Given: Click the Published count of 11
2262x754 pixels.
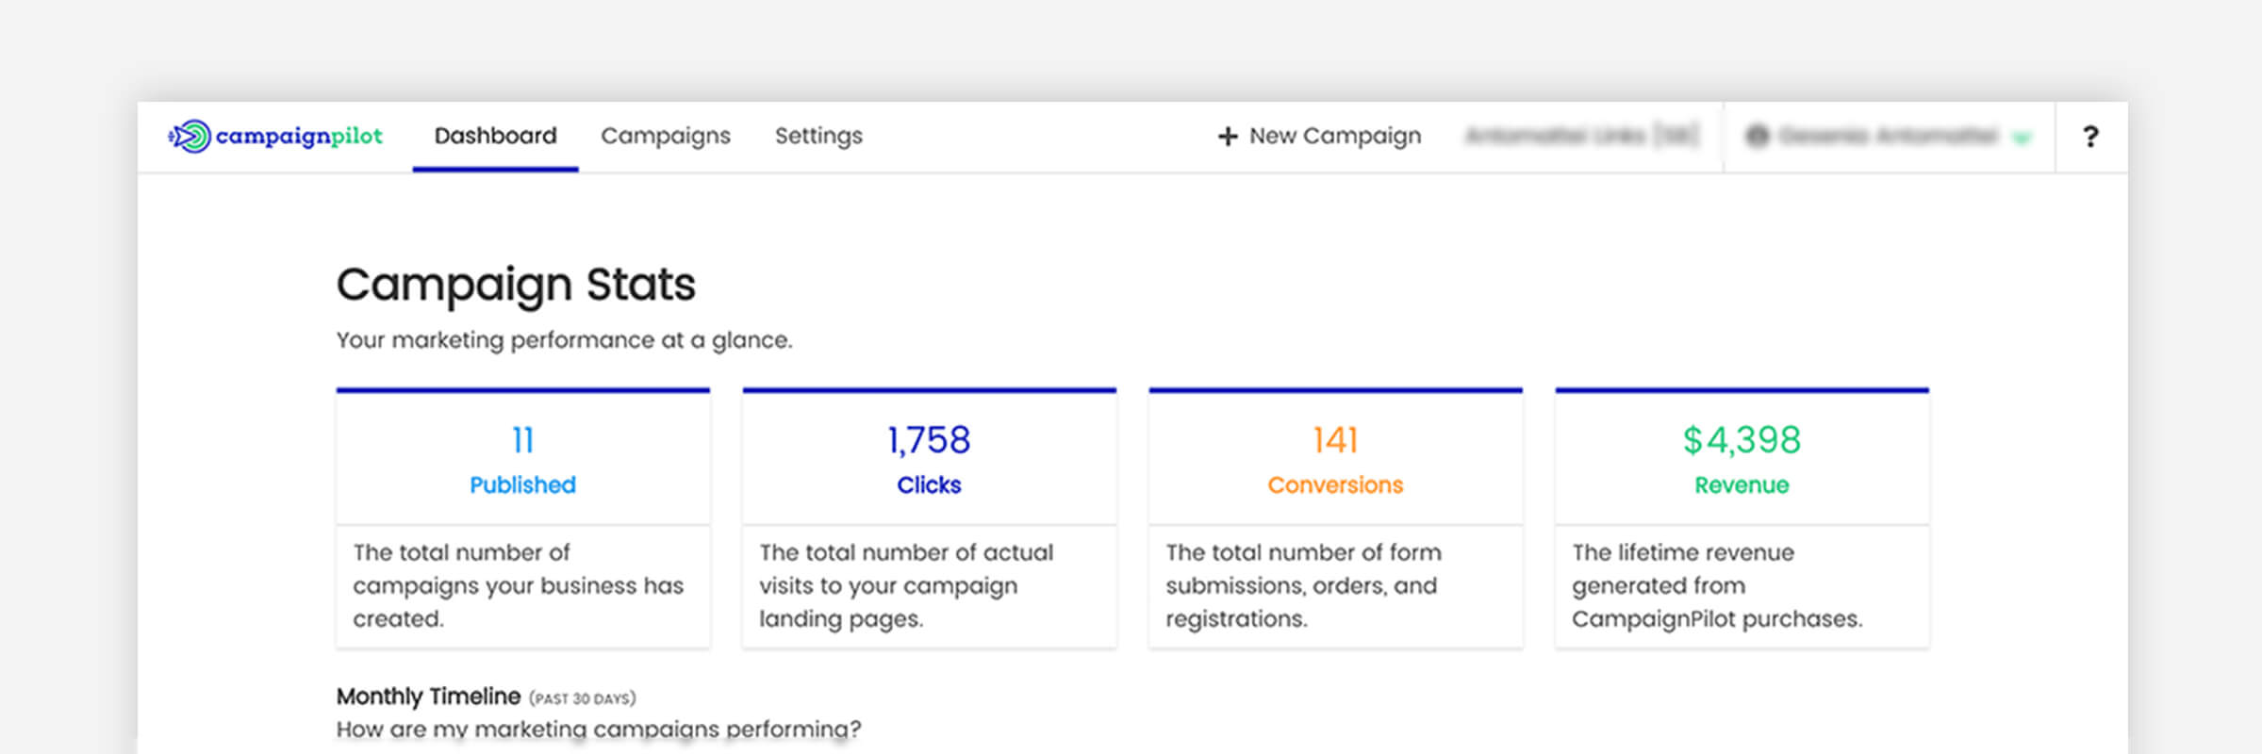Looking at the screenshot, I should coord(522,440).
